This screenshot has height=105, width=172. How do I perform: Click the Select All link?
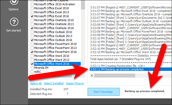(x=36, y=83)
